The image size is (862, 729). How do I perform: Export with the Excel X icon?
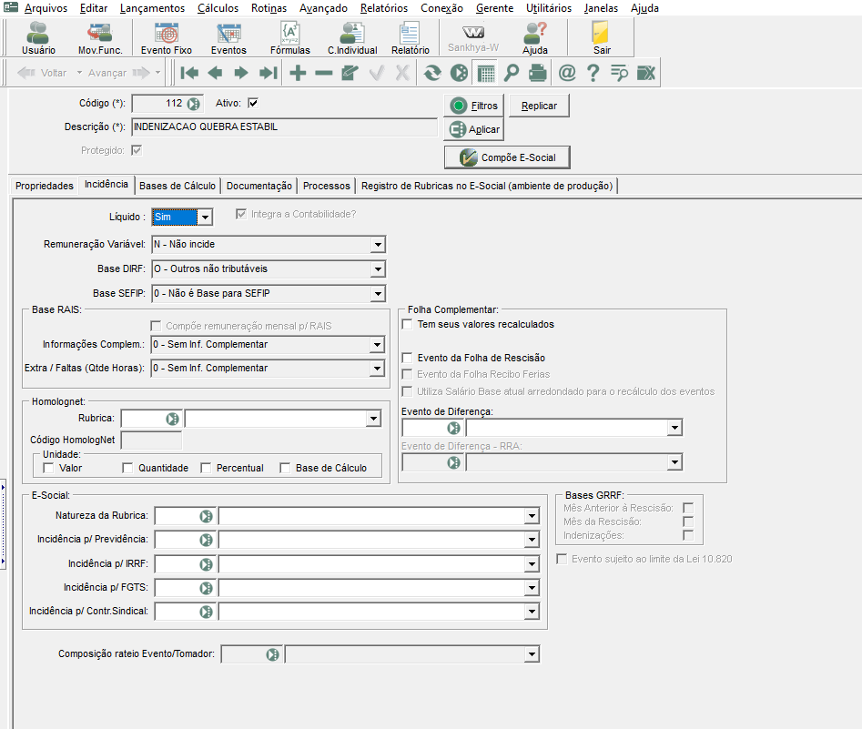pyautogui.click(x=646, y=73)
